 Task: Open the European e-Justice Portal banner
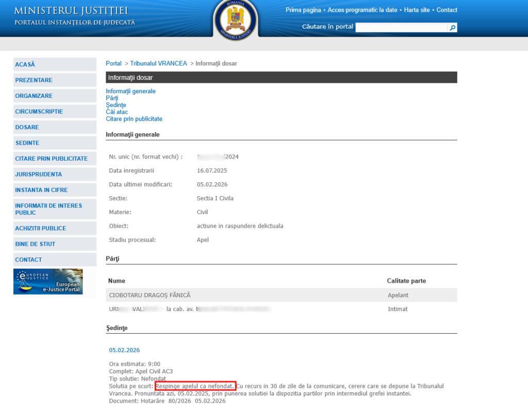(x=48, y=282)
